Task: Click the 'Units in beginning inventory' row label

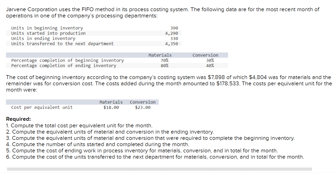Action: pos(47,28)
